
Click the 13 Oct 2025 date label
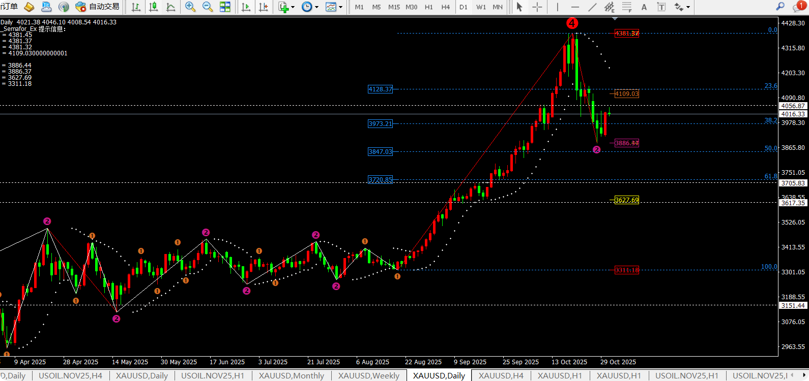[x=569, y=362]
